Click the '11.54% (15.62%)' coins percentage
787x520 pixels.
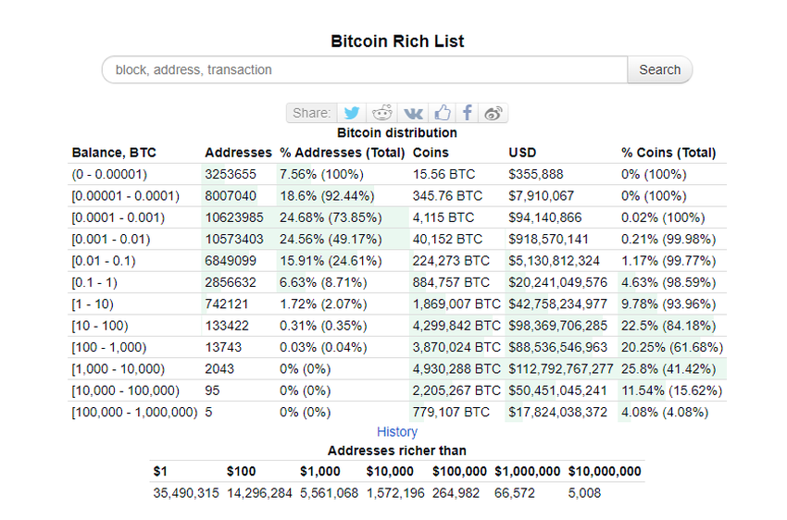(x=671, y=390)
